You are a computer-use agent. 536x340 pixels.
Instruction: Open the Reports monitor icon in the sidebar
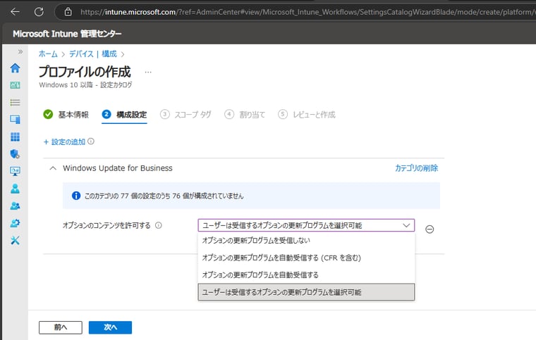15,171
